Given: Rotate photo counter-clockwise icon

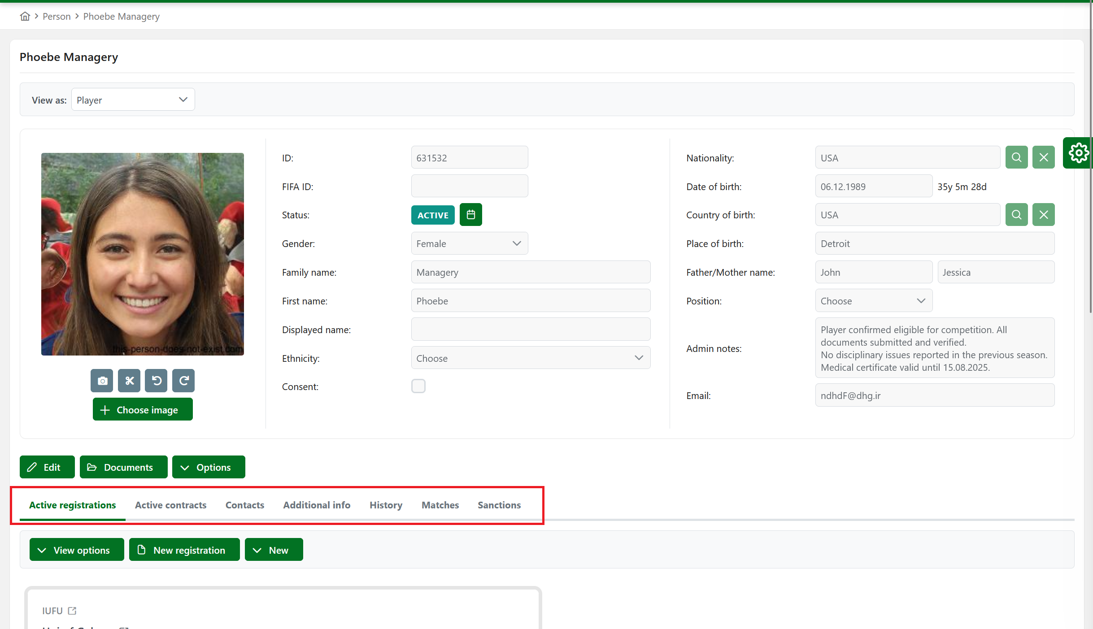Looking at the screenshot, I should tap(156, 381).
